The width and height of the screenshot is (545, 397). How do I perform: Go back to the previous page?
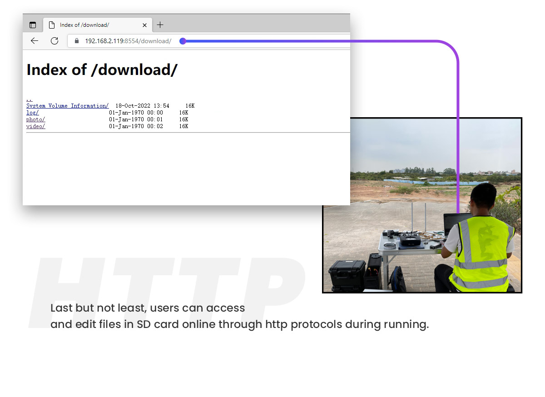click(x=35, y=41)
